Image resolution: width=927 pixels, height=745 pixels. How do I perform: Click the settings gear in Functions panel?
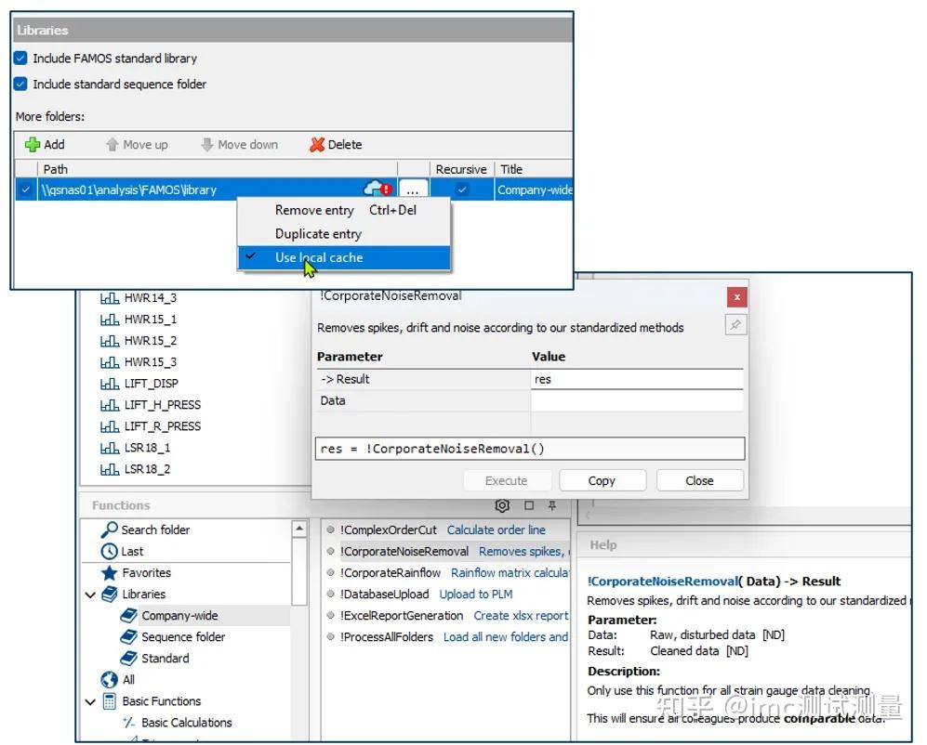[502, 505]
